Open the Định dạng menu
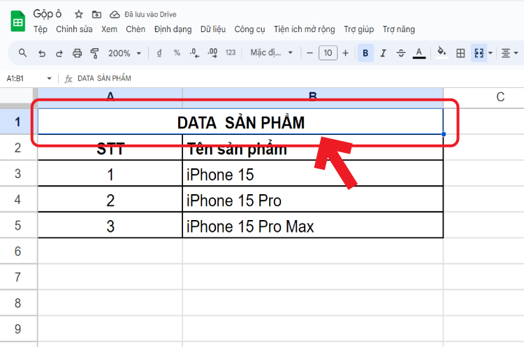The width and height of the screenshot is (524, 350). 173,29
